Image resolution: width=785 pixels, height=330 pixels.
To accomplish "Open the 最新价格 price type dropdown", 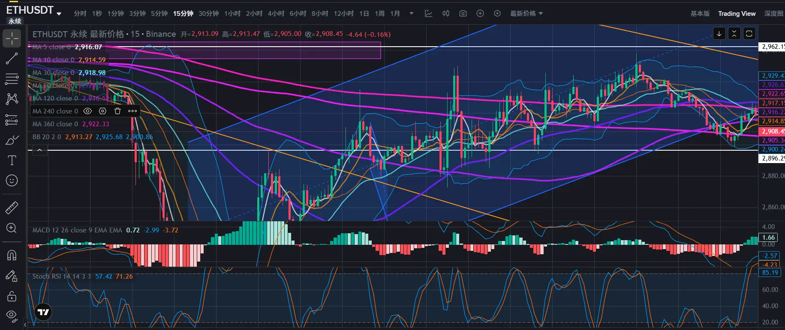I will [x=526, y=13].
